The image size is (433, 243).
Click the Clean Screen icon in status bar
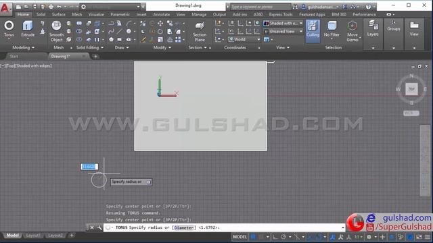(x=419, y=237)
